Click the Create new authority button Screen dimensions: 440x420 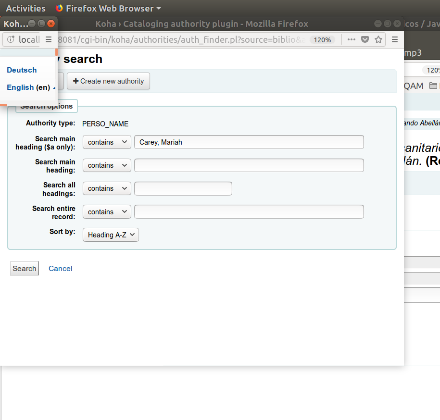pyautogui.click(x=108, y=81)
